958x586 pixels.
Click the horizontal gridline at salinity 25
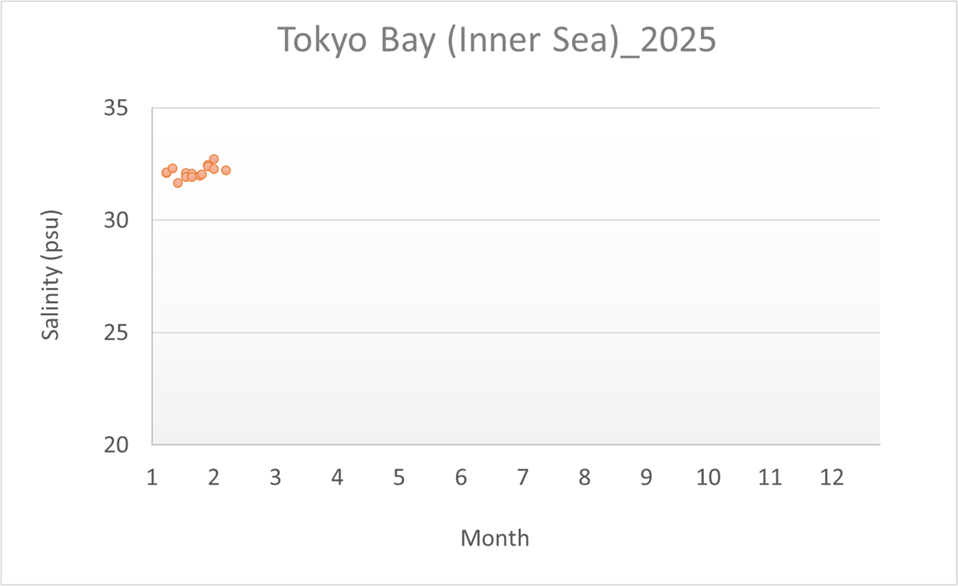tap(516, 332)
